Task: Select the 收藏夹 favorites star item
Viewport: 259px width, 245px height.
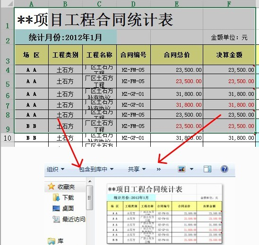Action: pos(61,186)
